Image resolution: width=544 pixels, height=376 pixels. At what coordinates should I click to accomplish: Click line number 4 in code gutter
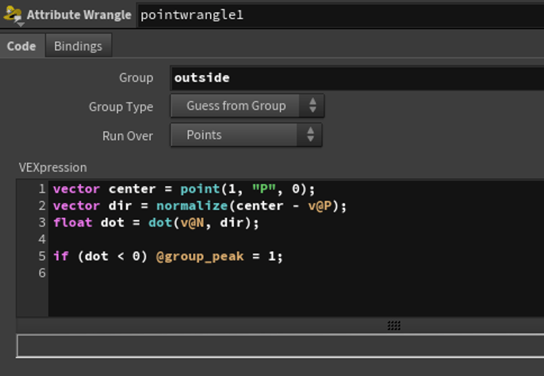coord(42,239)
